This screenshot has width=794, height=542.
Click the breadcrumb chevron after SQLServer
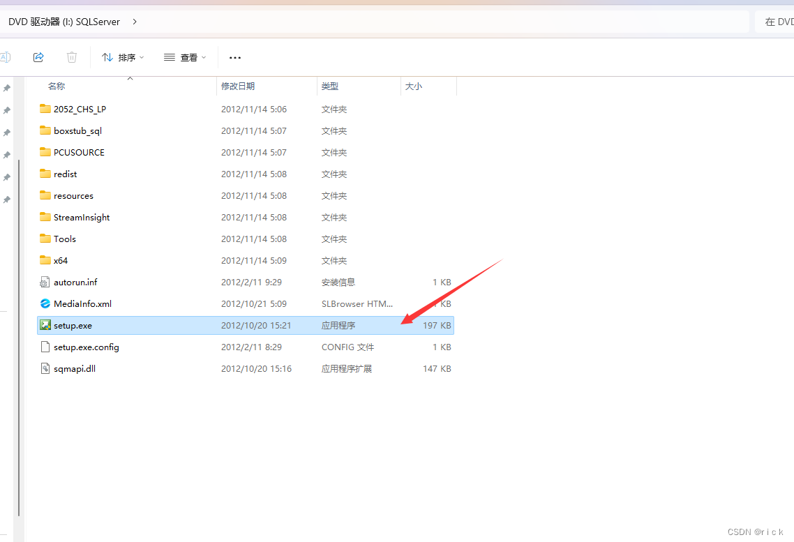click(x=133, y=22)
